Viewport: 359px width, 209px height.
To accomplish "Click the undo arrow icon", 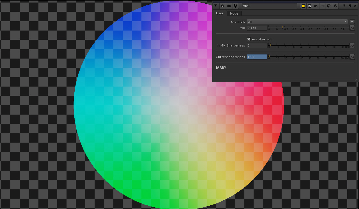I will pyautogui.click(x=316, y=6).
